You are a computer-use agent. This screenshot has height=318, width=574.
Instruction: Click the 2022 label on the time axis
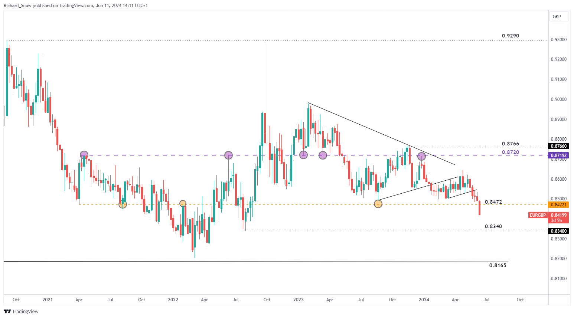pos(173,300)
